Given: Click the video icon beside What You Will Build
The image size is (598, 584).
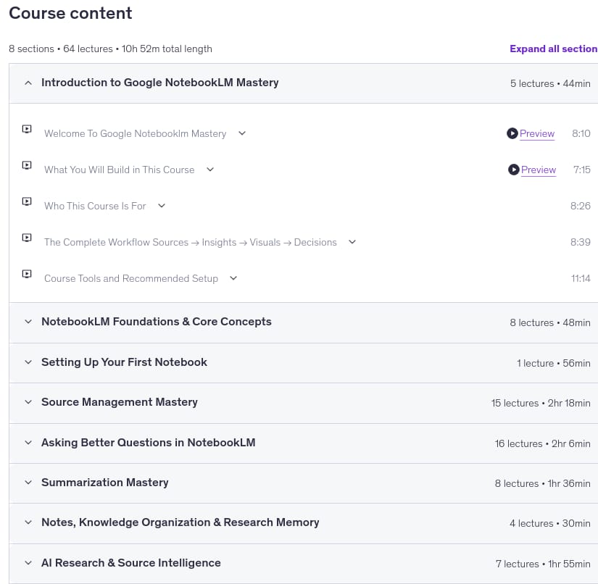Looking at the screenshot, I should click(x=27, y=165).
